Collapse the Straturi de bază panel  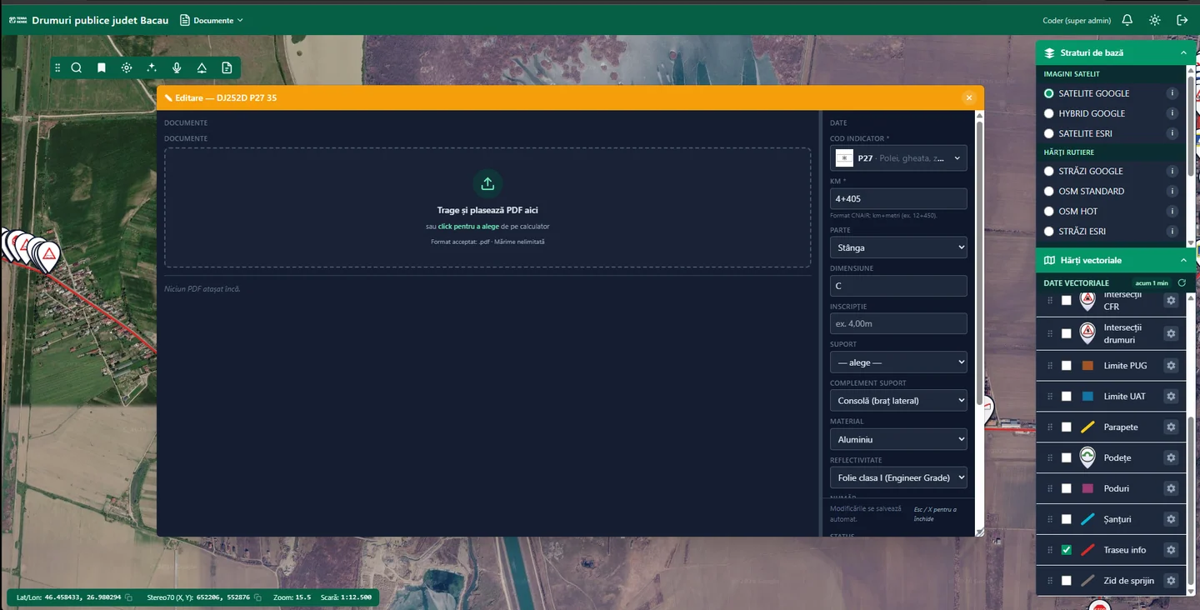coord(1183,52)
